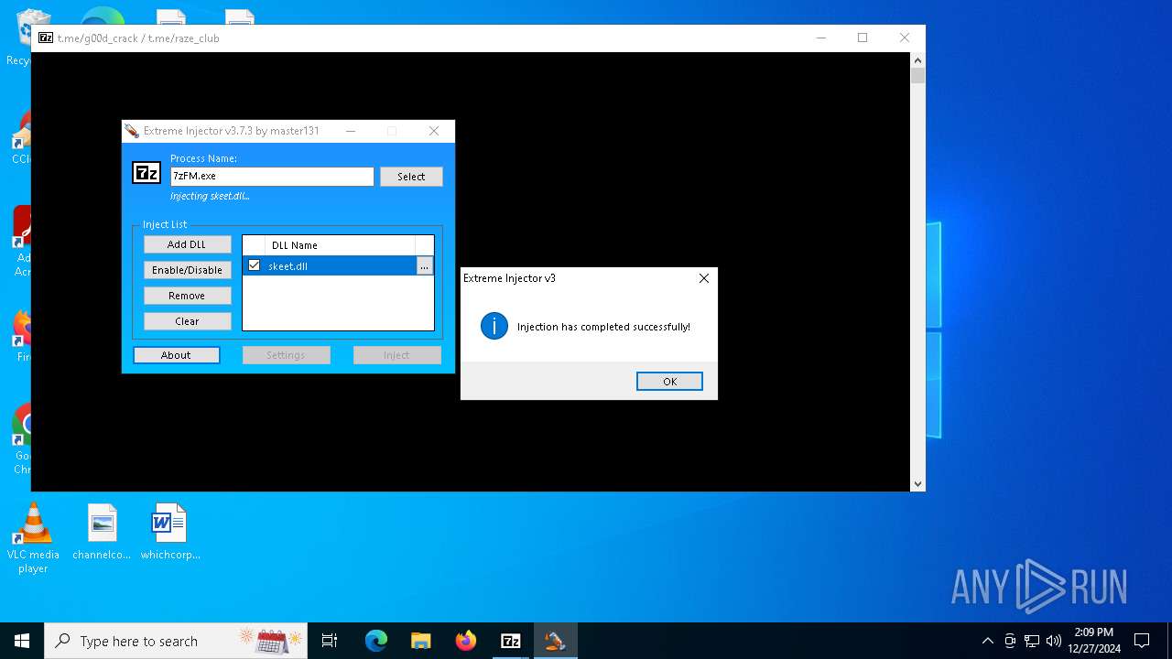
Task: Select the Recycle Bin desktop icon
Action: (x=18, y=38)
